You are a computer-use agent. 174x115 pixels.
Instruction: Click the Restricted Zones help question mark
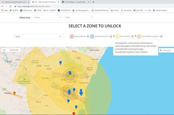[88, 36]
